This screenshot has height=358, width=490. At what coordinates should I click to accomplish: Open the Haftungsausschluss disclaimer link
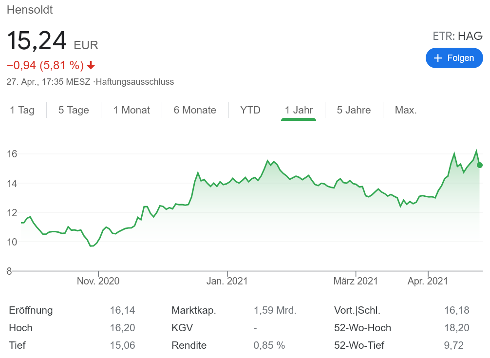click(135, 82)
